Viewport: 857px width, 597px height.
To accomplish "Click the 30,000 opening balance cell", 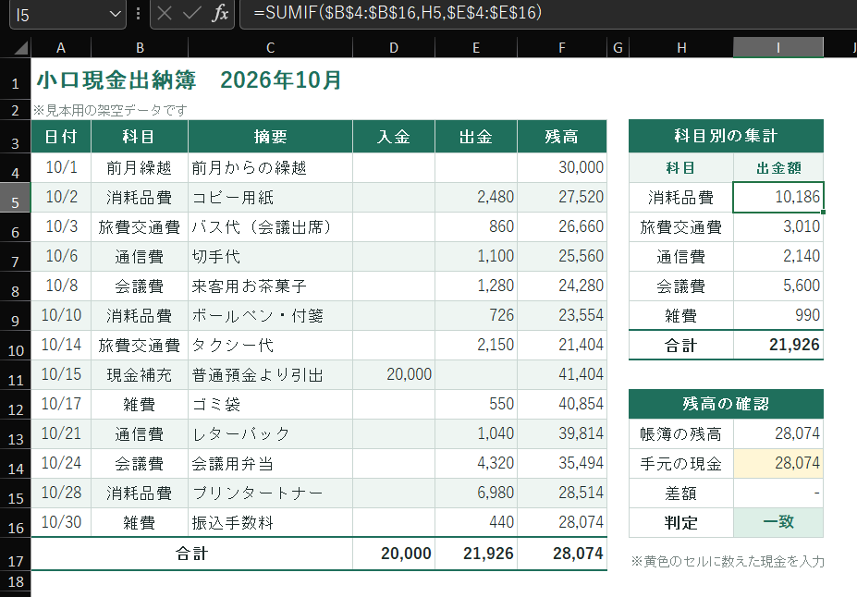I will (x=562, y=167).
